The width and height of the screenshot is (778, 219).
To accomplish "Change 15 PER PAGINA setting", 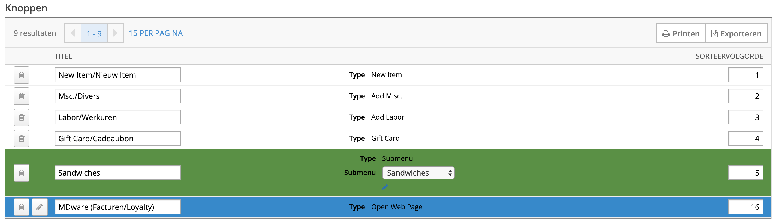I will (156, 33).
